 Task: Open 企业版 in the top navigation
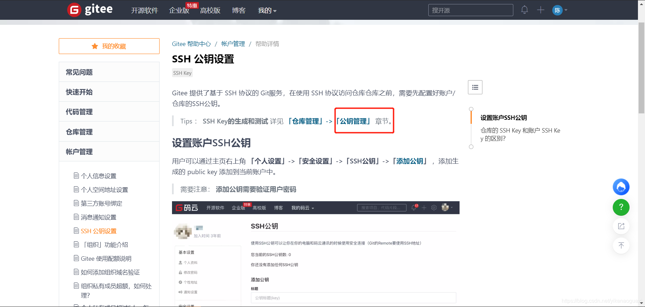179,10
